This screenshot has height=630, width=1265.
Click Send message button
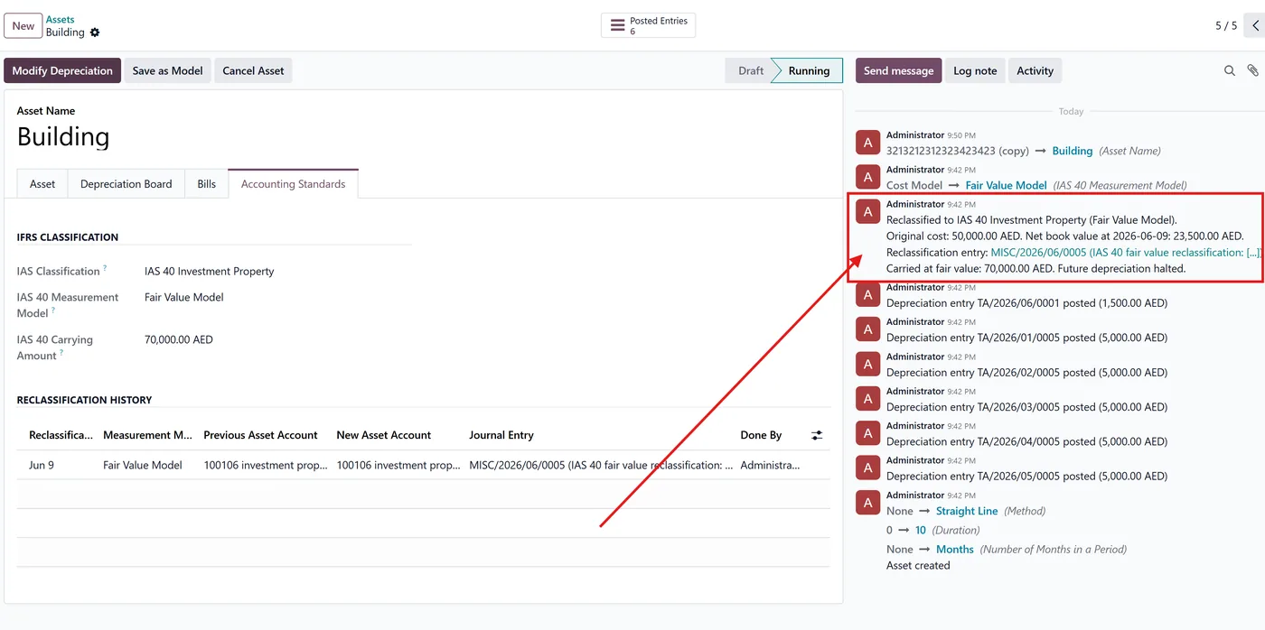(x=898, y=70)
